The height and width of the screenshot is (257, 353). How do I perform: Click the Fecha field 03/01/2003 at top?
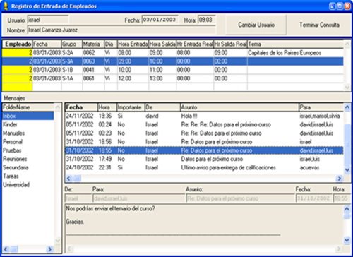pyautogui.click(x=160, y=20)
